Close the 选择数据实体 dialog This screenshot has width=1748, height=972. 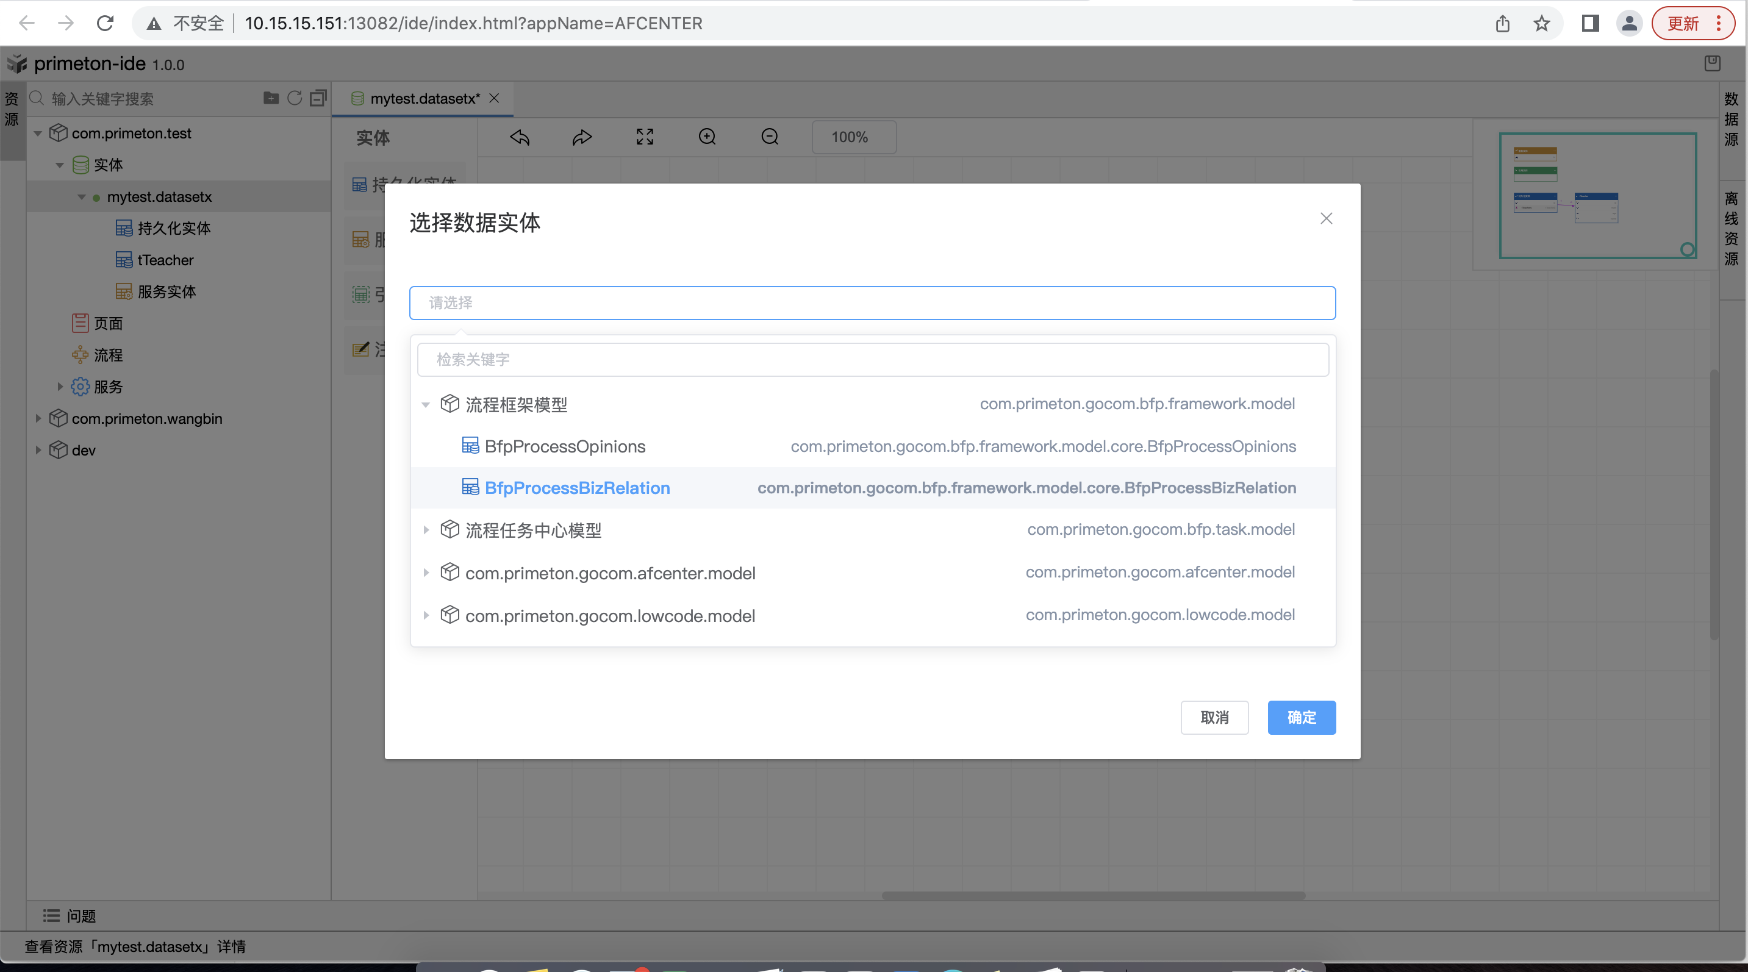click(x=1326, y=218)
